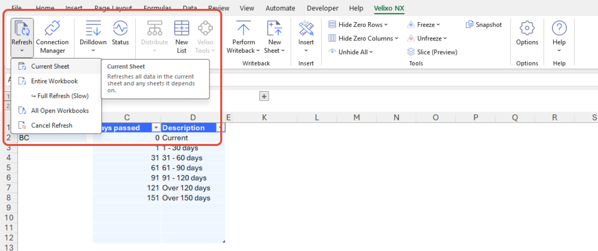Choose Current Sheet from the Refresh menu
598x251 pixels.
(56, 66)
